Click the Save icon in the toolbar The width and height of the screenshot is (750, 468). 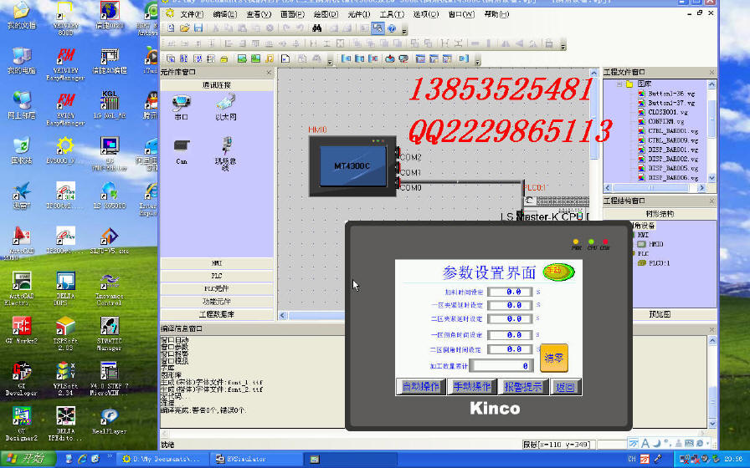198,28
